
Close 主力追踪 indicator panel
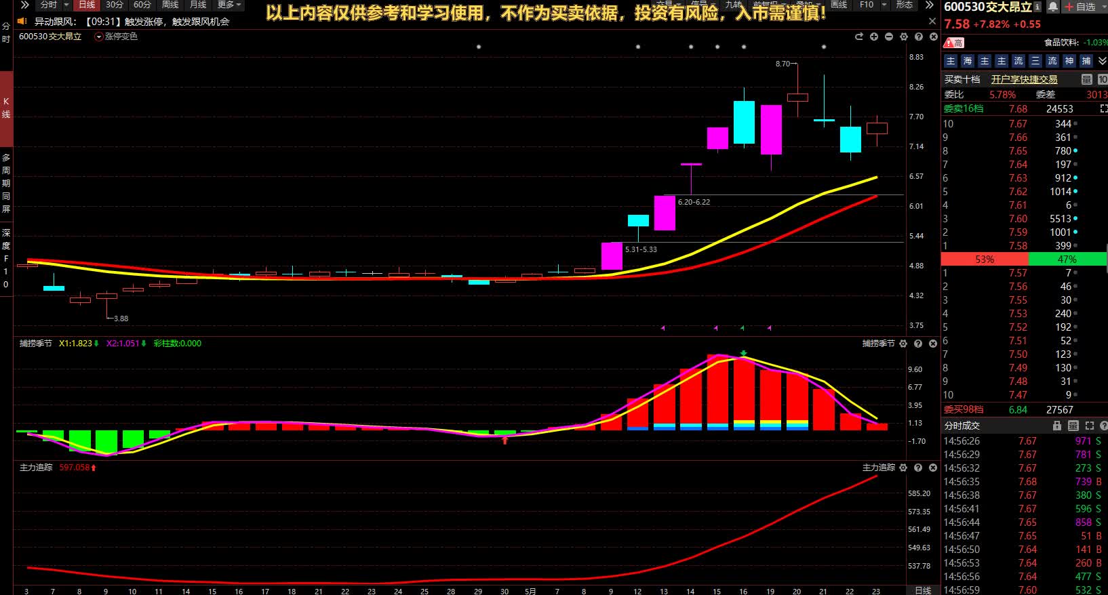tap(933, 468)
